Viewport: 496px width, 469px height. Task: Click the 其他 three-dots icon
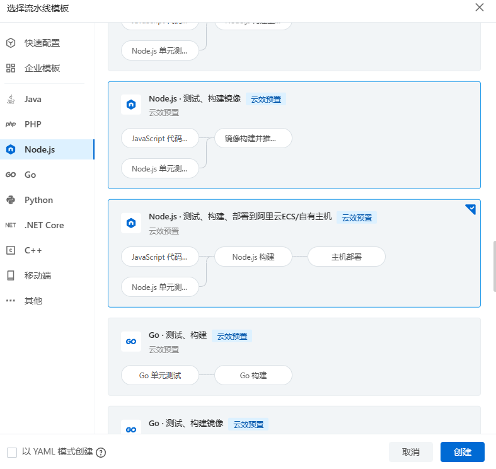pos(11,301)
